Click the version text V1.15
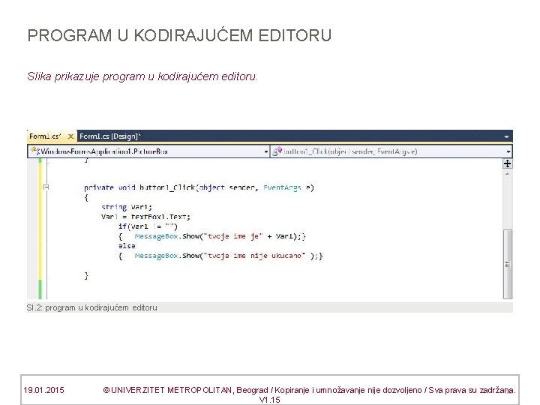The image size is (540, 405). [270, 400]
